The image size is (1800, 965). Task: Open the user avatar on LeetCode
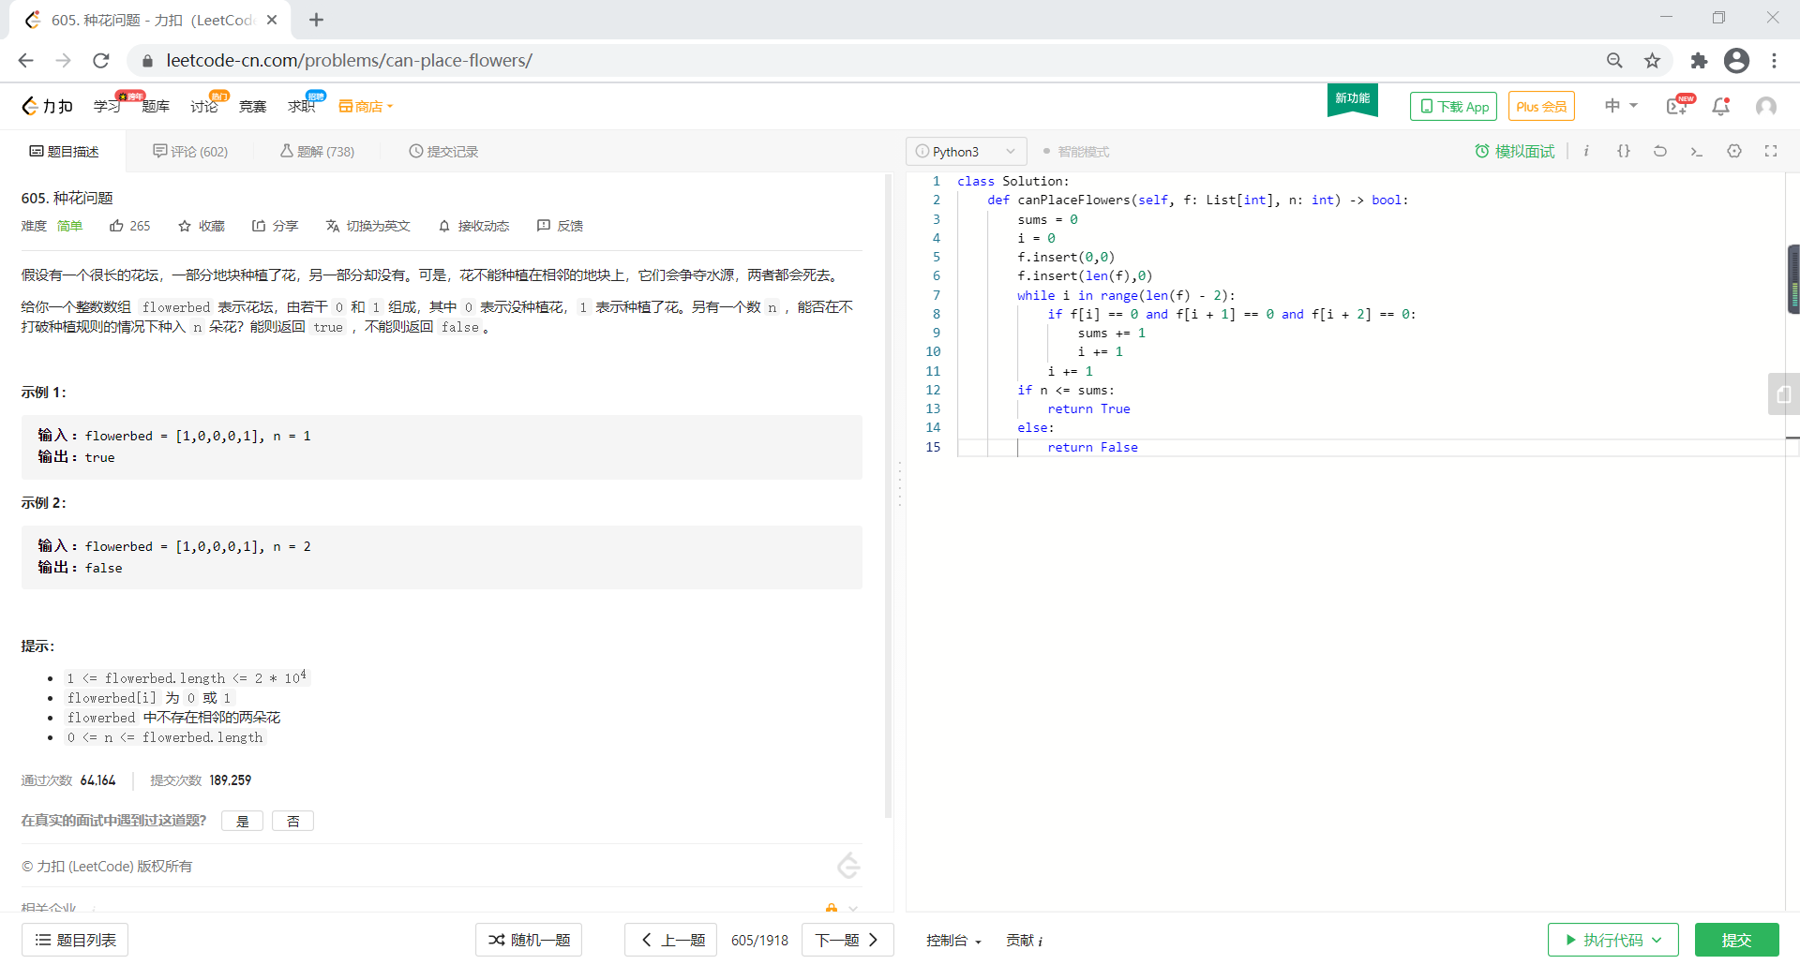1766,106
